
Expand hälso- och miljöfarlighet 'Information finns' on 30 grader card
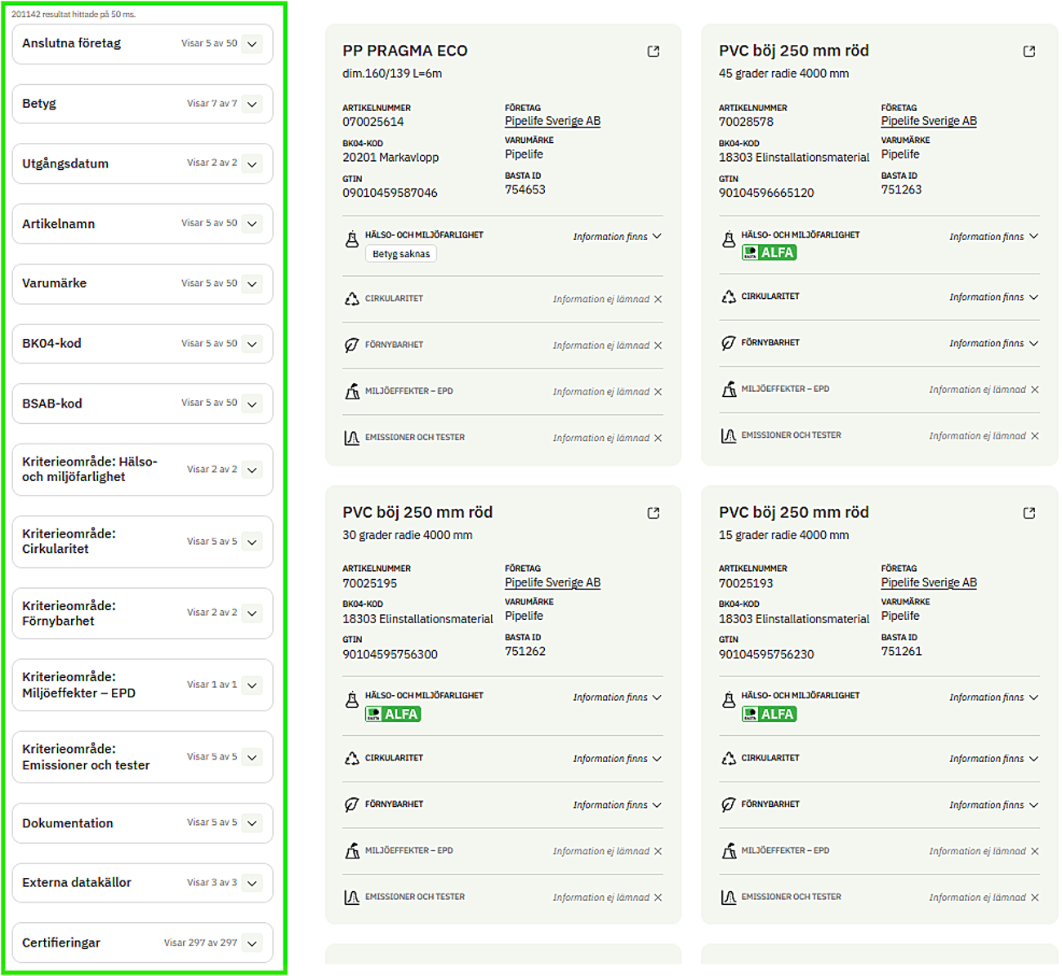click(x=618, y=697)
